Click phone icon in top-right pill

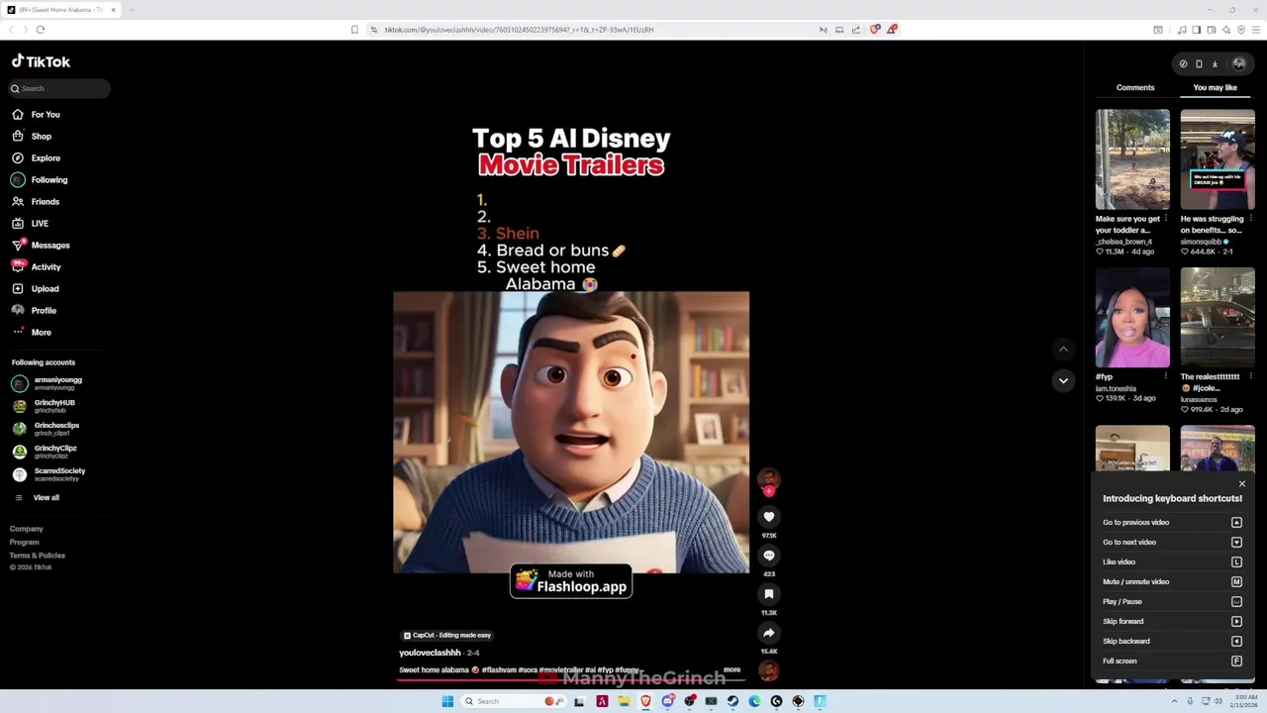click(1199, 64)
